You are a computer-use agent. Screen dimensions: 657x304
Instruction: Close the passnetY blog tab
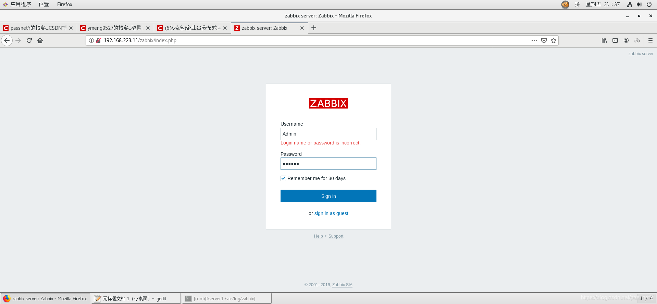click(x=71, y=28)
